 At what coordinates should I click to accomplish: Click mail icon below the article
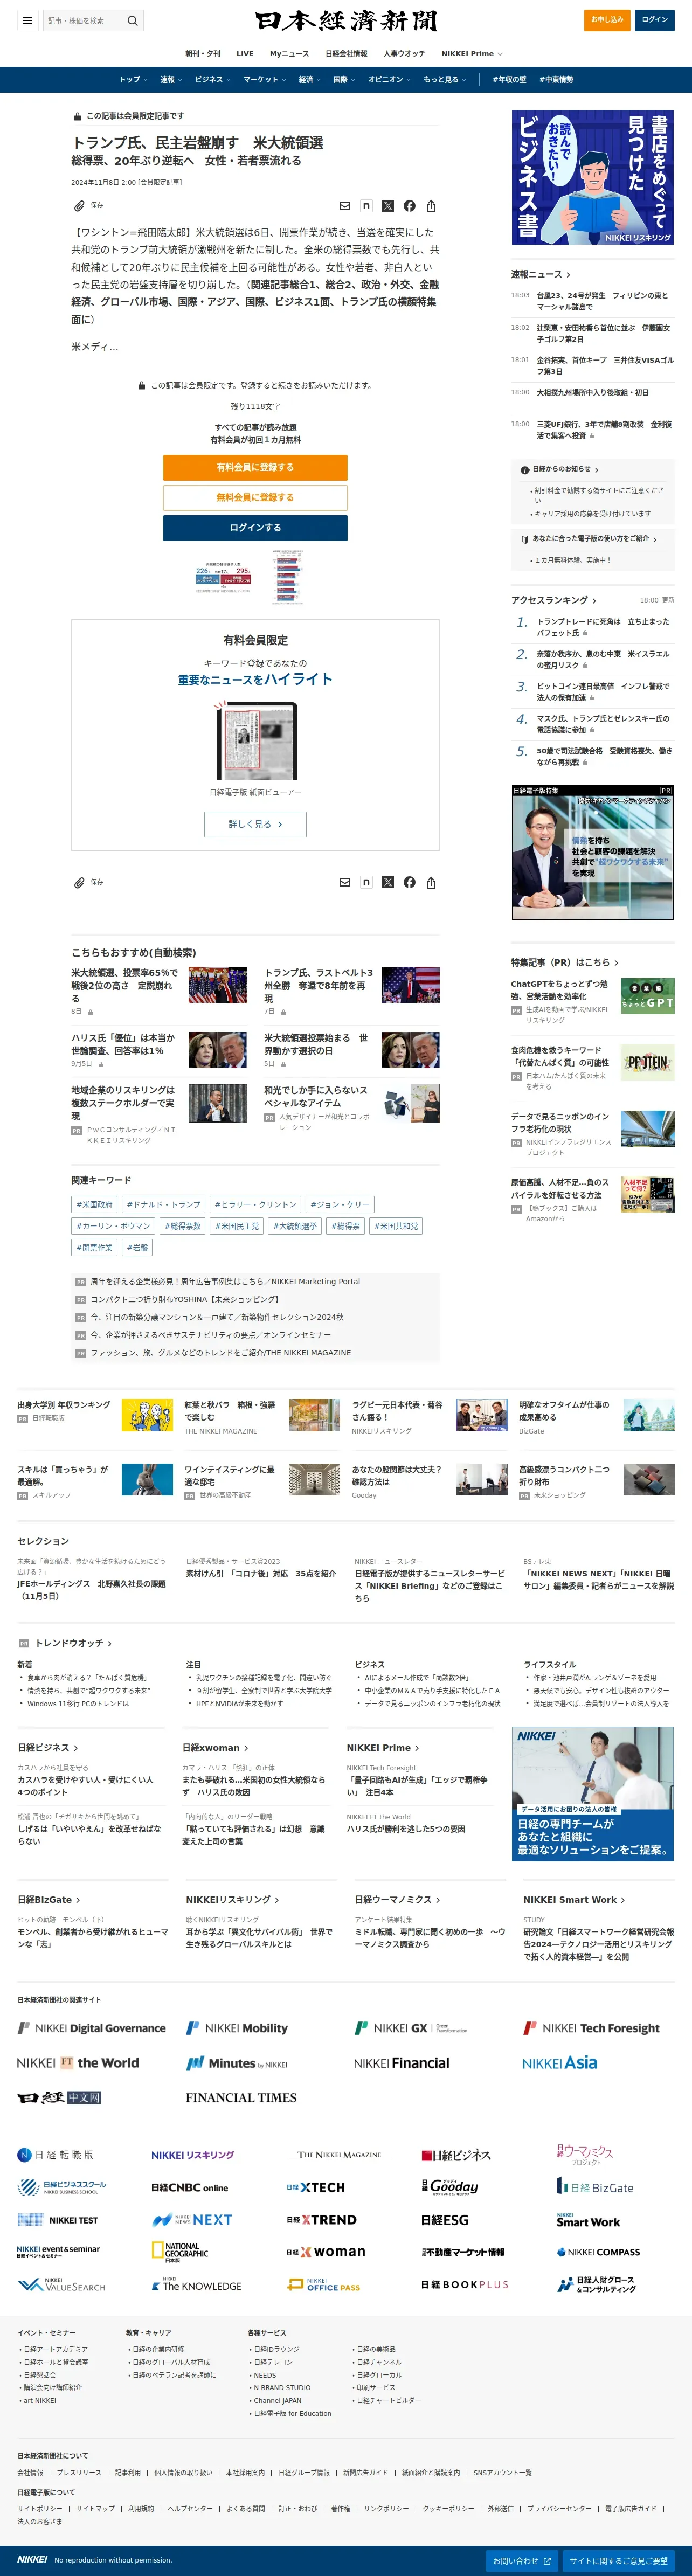point(345,882)
